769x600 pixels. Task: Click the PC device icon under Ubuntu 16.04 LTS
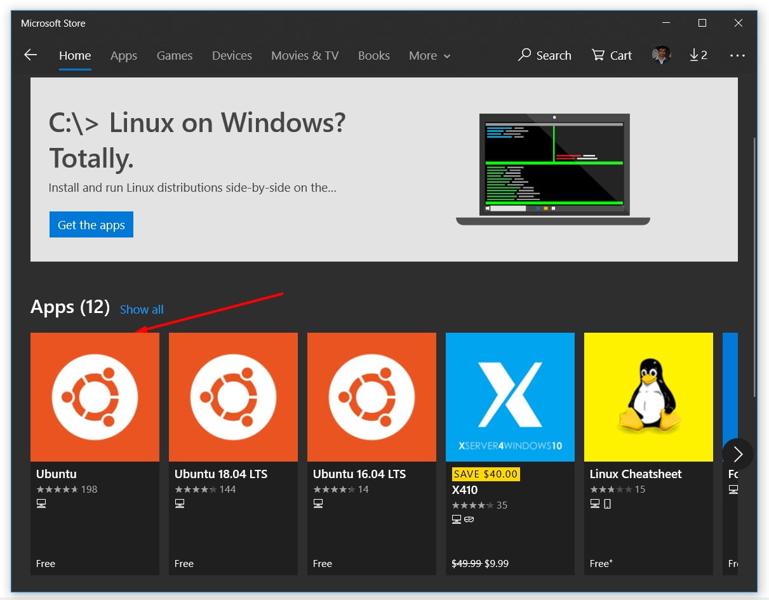(318, 503)
